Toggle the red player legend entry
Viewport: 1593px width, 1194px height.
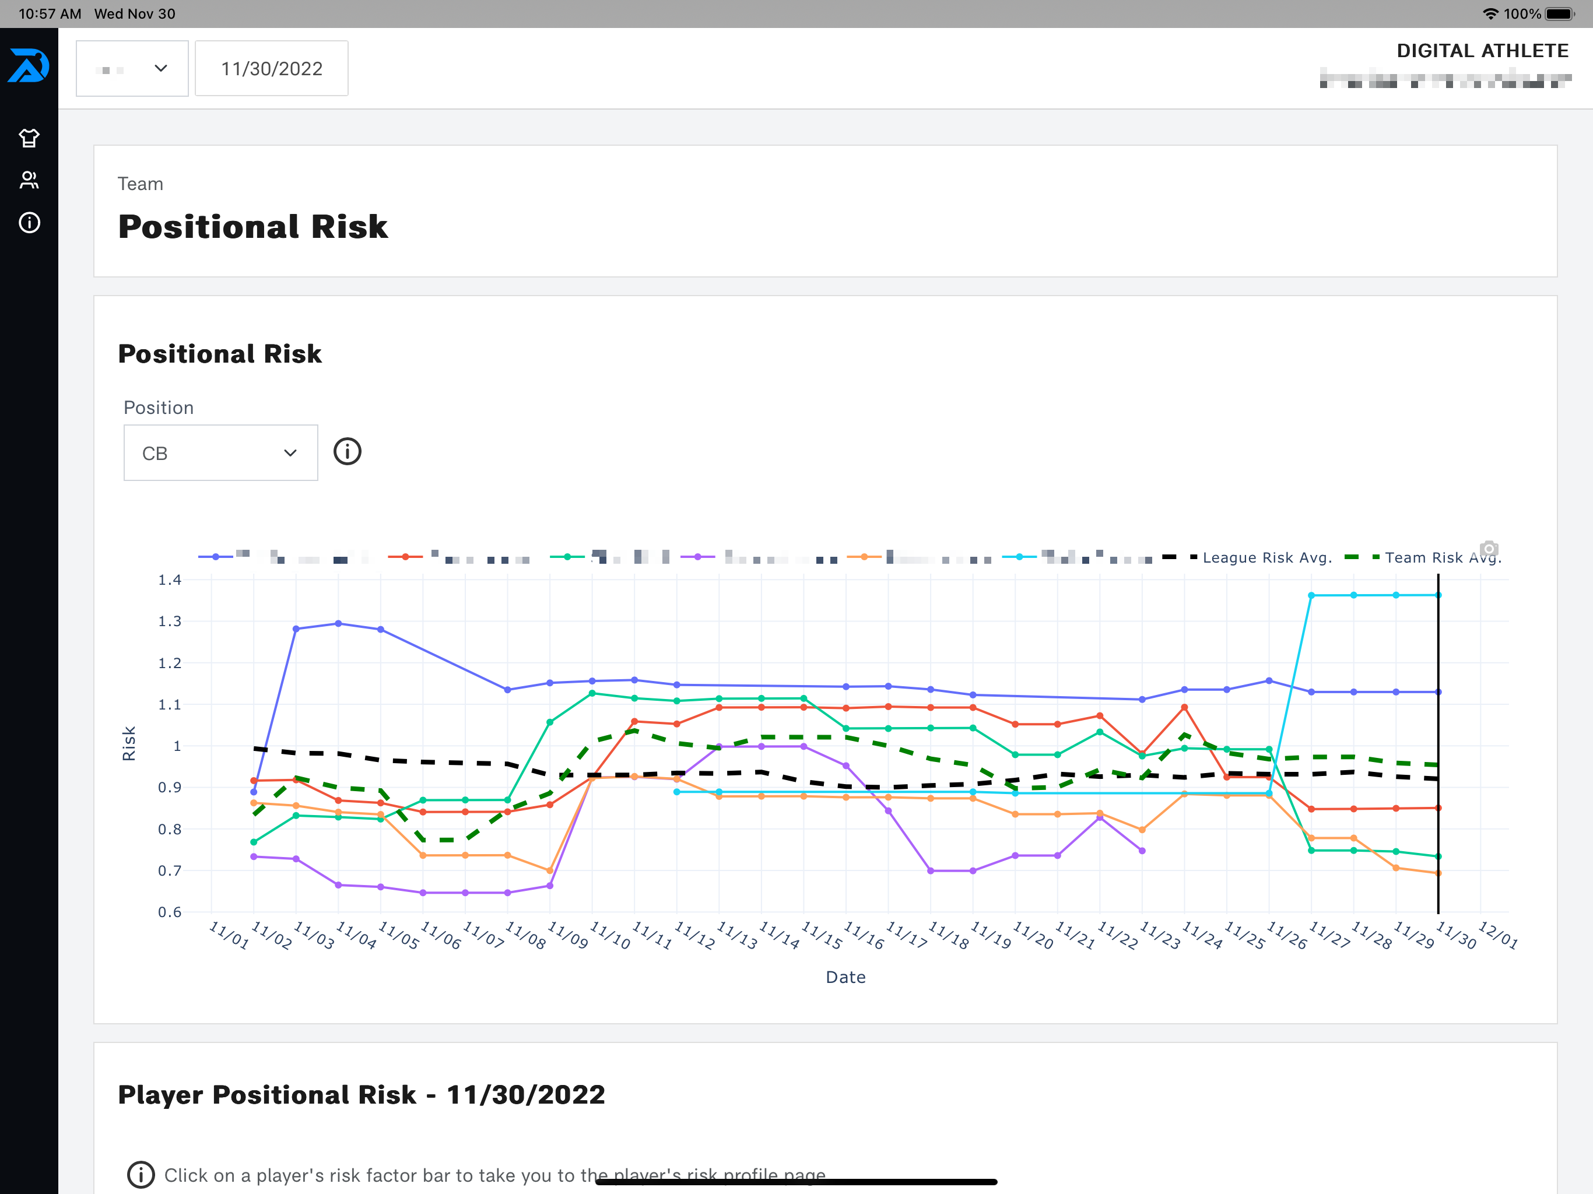click(x=459, y=557)
